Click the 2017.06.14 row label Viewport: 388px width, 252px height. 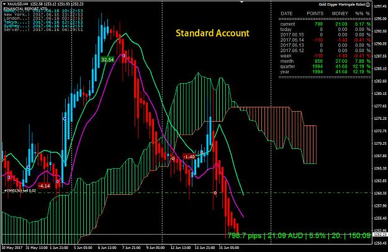coord(292,40)
